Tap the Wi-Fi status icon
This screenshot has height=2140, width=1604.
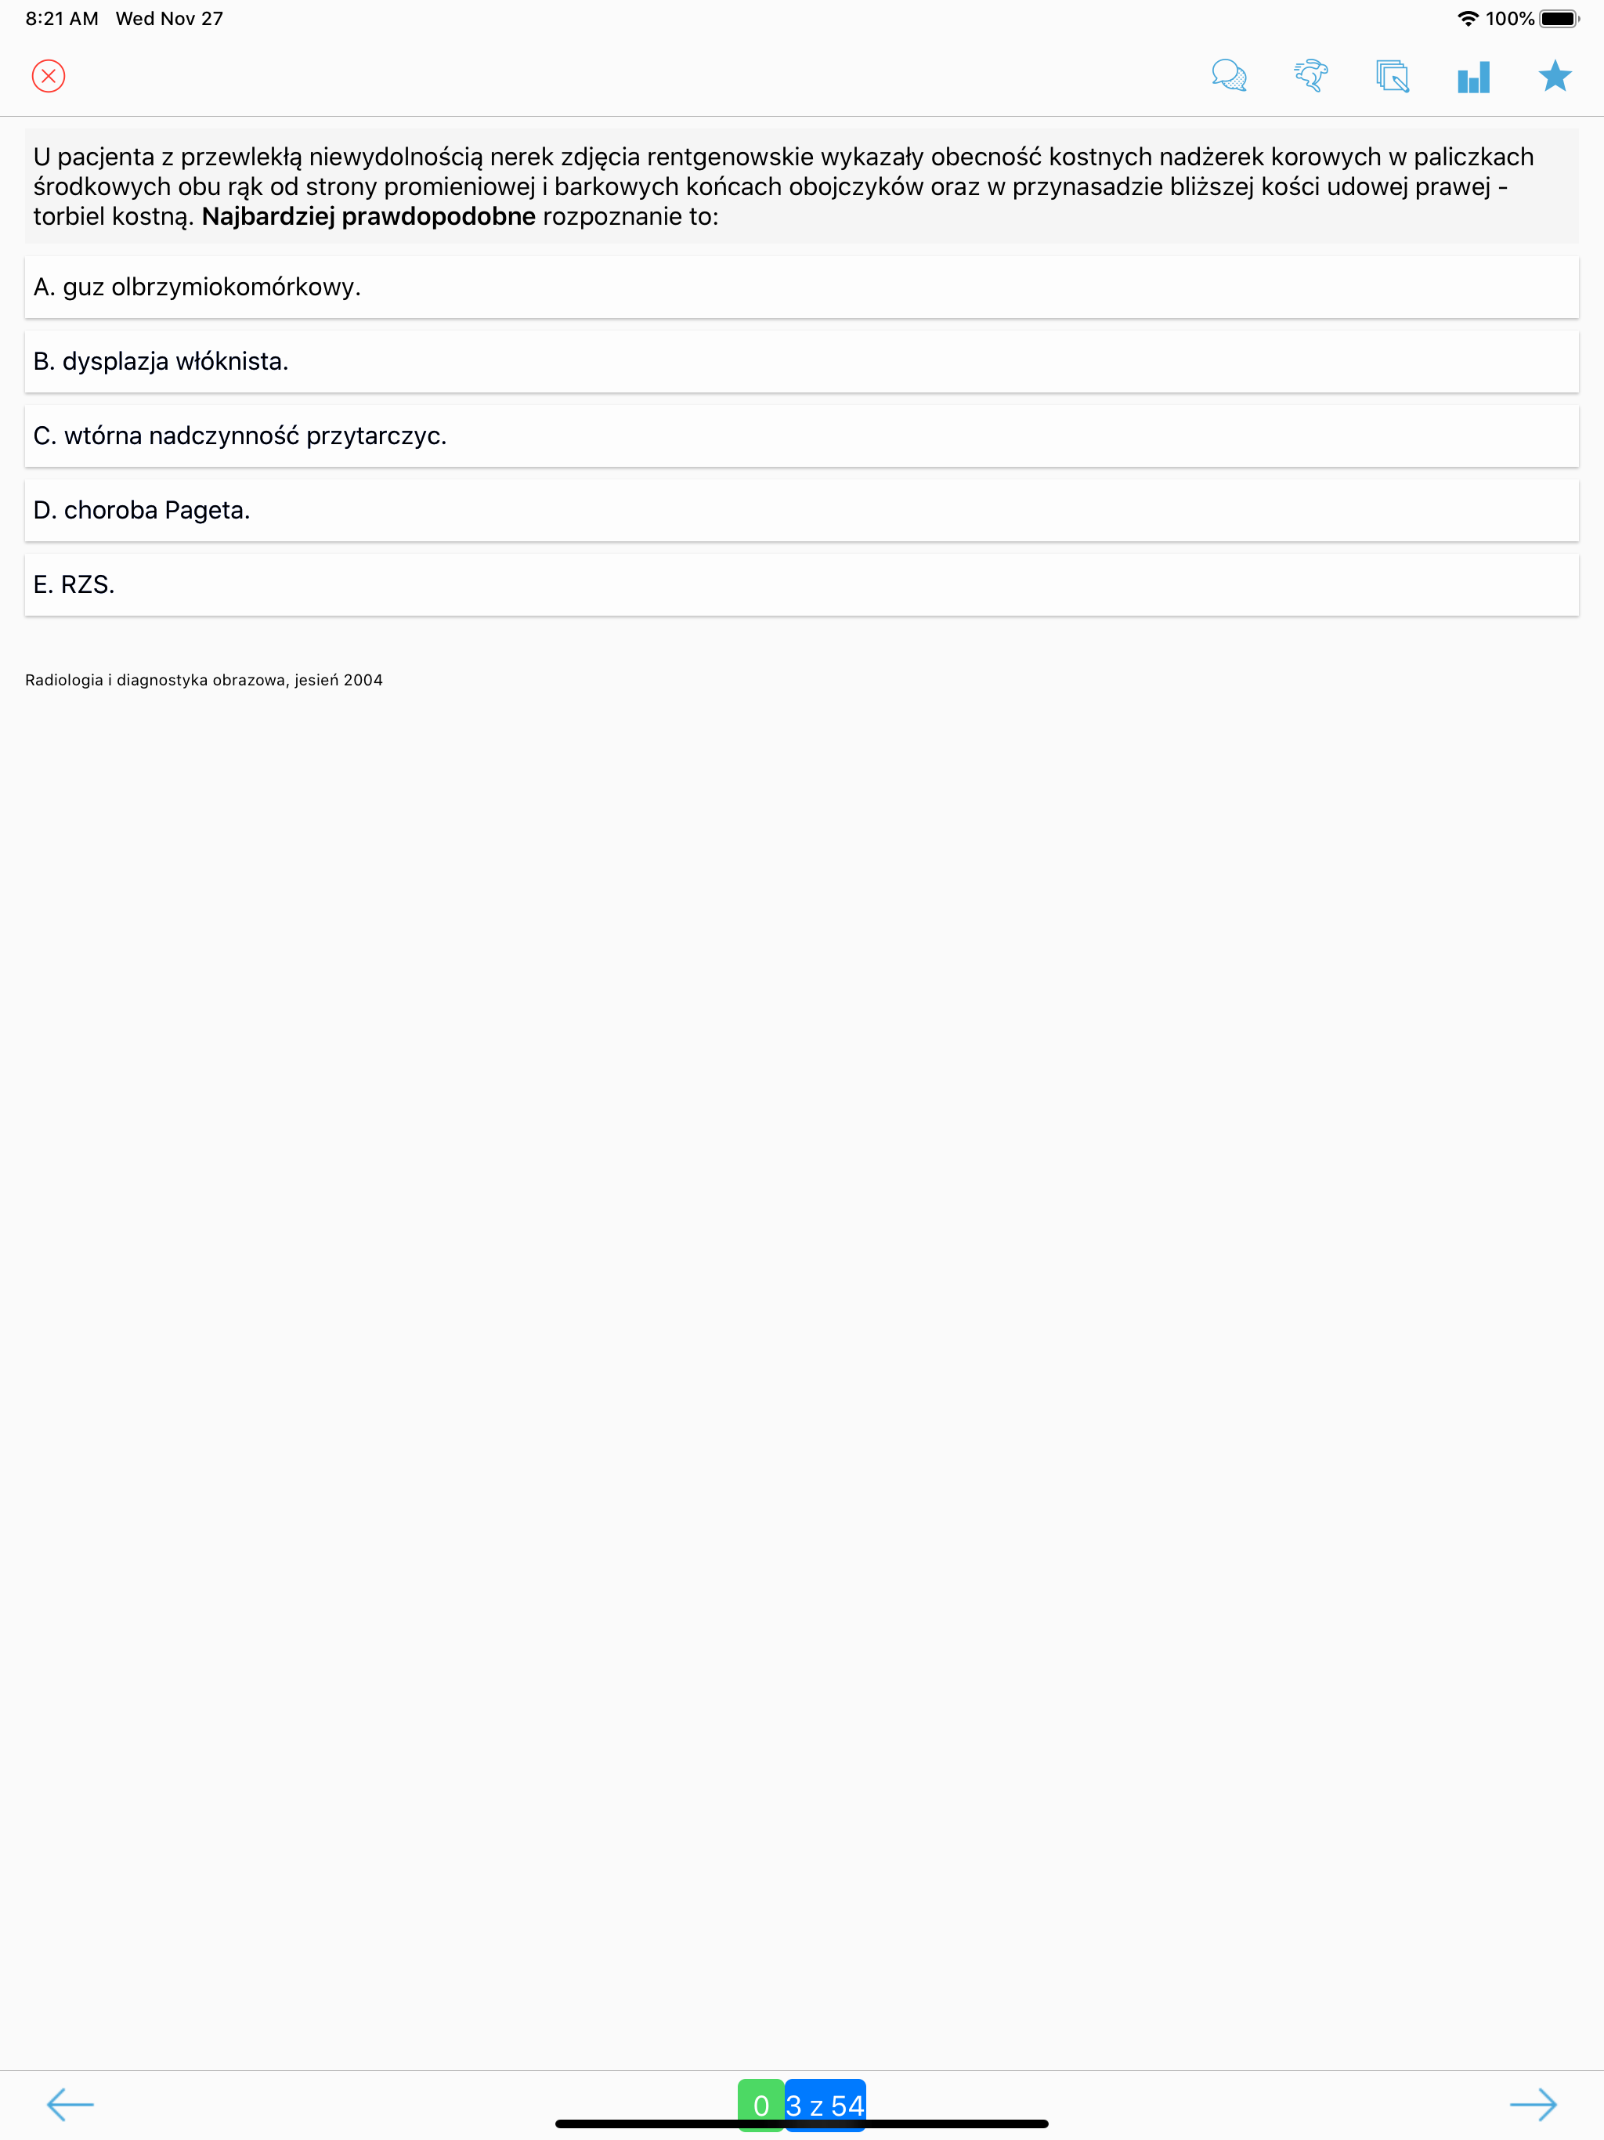click(1468, 18)
